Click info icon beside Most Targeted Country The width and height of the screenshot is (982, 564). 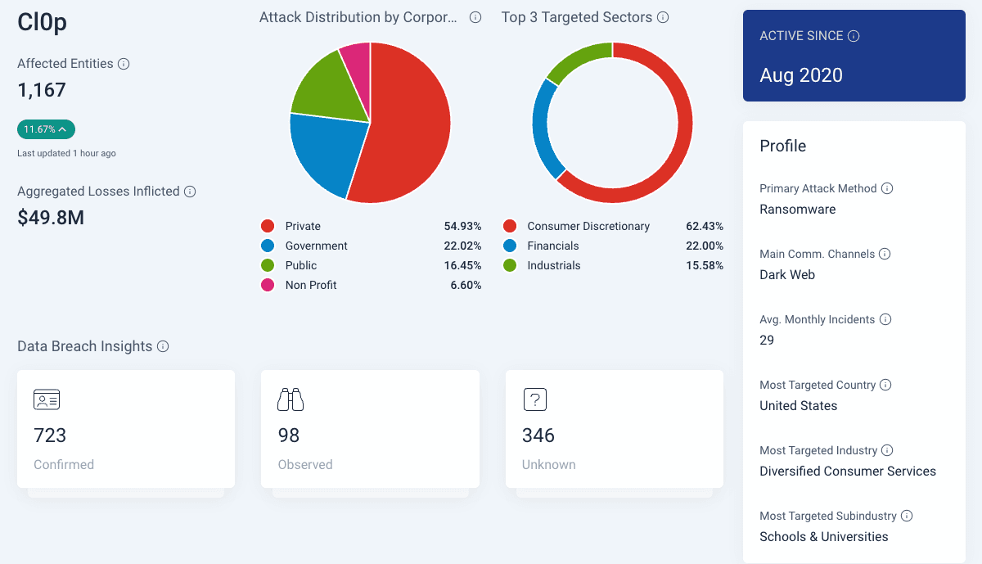[885, 385]
